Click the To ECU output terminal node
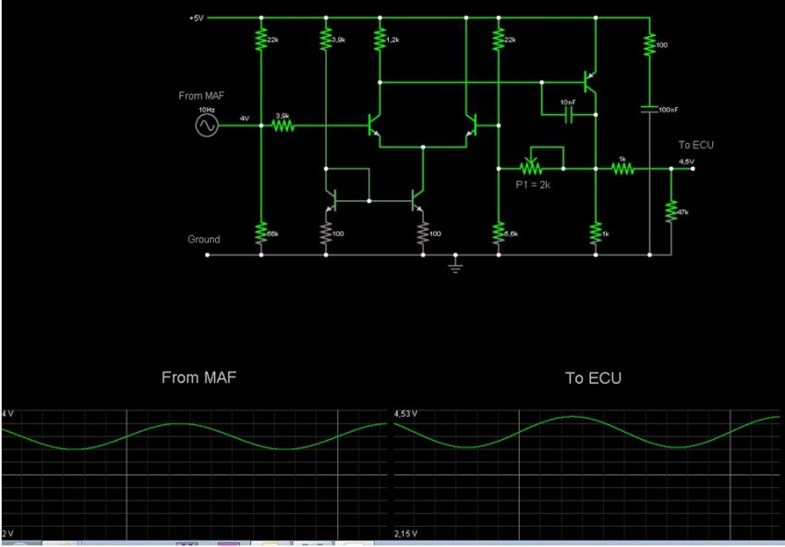Viewport: 785px width, 547px height. click(693, 169)
